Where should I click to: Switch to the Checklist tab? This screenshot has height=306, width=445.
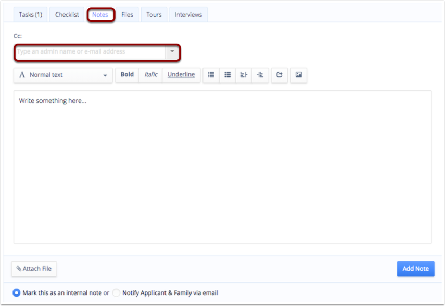tap(67, 15)
